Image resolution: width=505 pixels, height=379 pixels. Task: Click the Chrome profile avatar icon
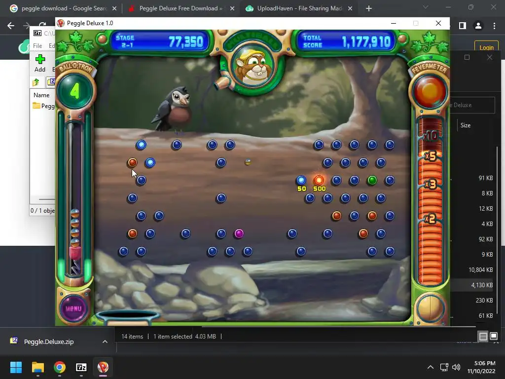coord(478,26)
